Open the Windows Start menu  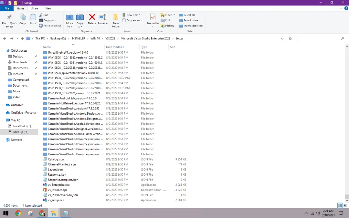pyautogui.click(x=6, y=213)
